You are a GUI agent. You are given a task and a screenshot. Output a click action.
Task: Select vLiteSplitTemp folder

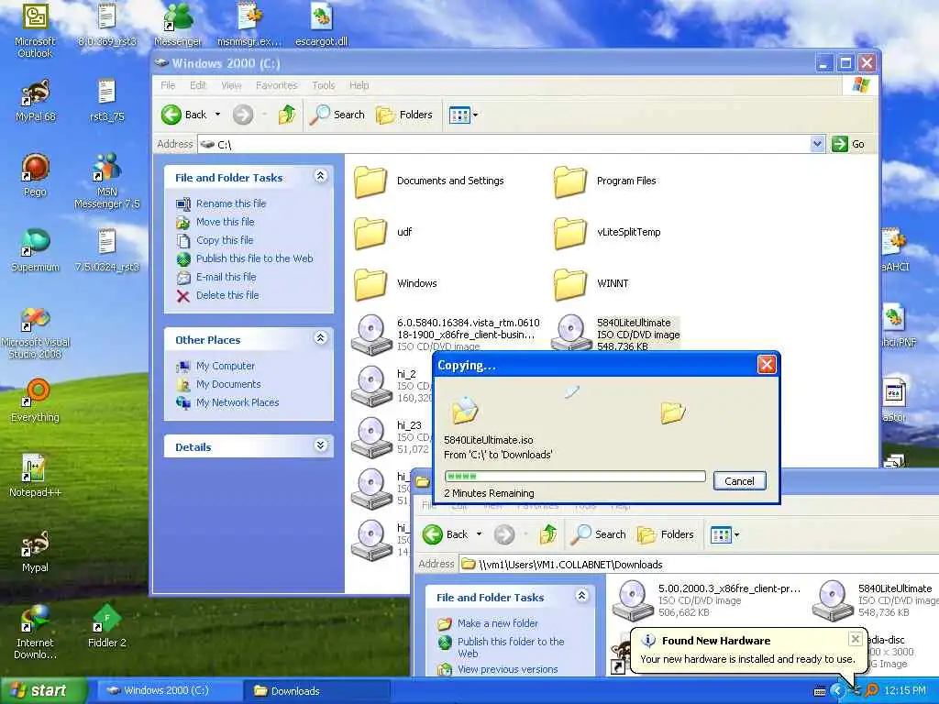tap(607, 232)
